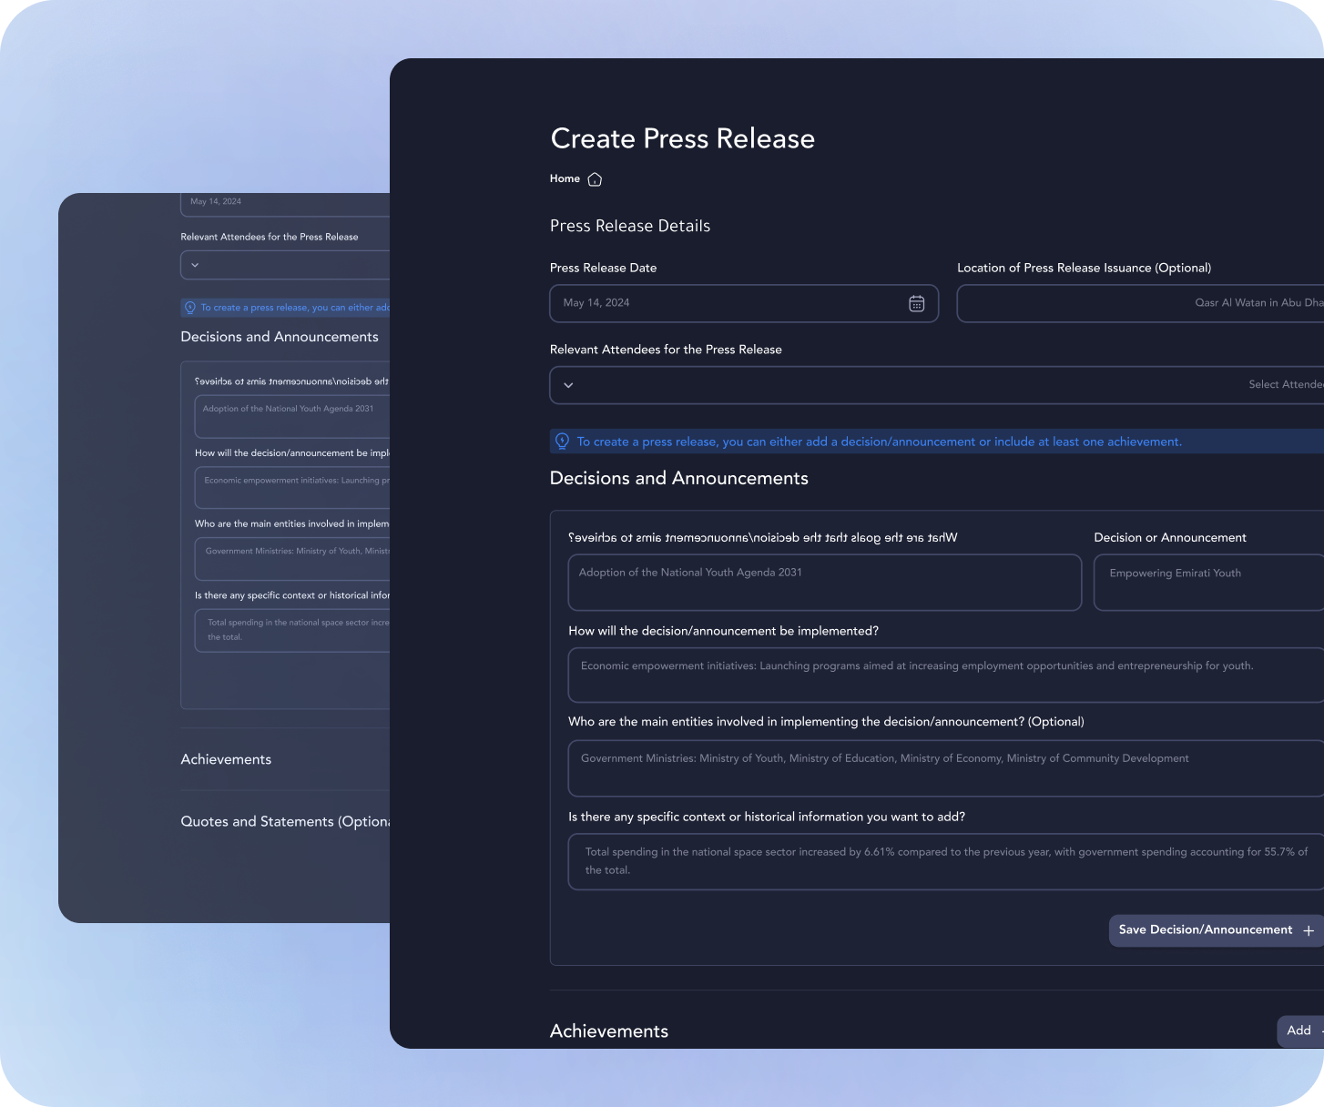Click the Home breadcrumb link
The height and width of the screenshot is (1107, 1324).
(565, 178)
